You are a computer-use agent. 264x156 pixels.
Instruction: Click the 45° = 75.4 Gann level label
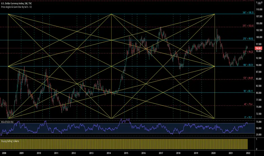(248, 104)
